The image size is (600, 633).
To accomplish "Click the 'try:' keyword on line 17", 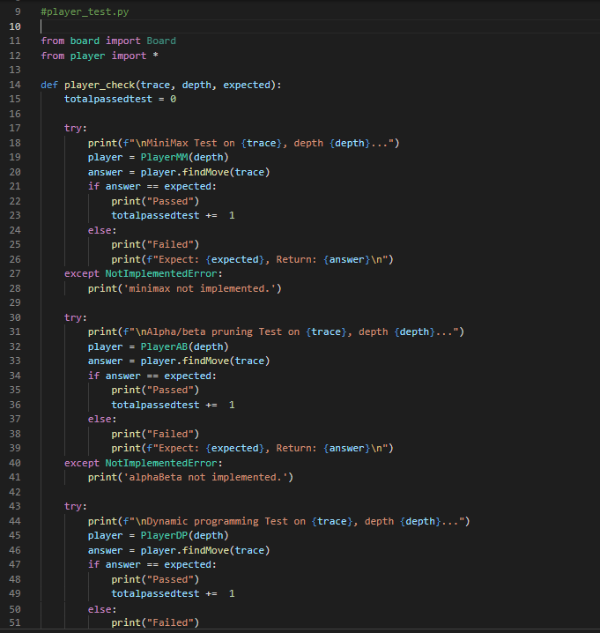I will 76,128.
